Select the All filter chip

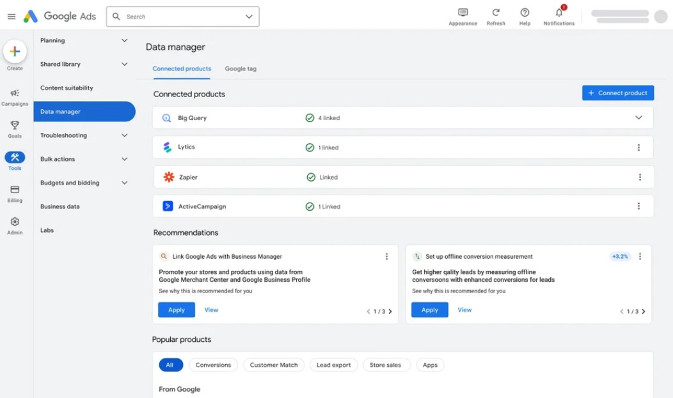[171, 365]
